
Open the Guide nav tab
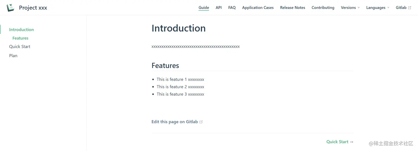(204, 8)
